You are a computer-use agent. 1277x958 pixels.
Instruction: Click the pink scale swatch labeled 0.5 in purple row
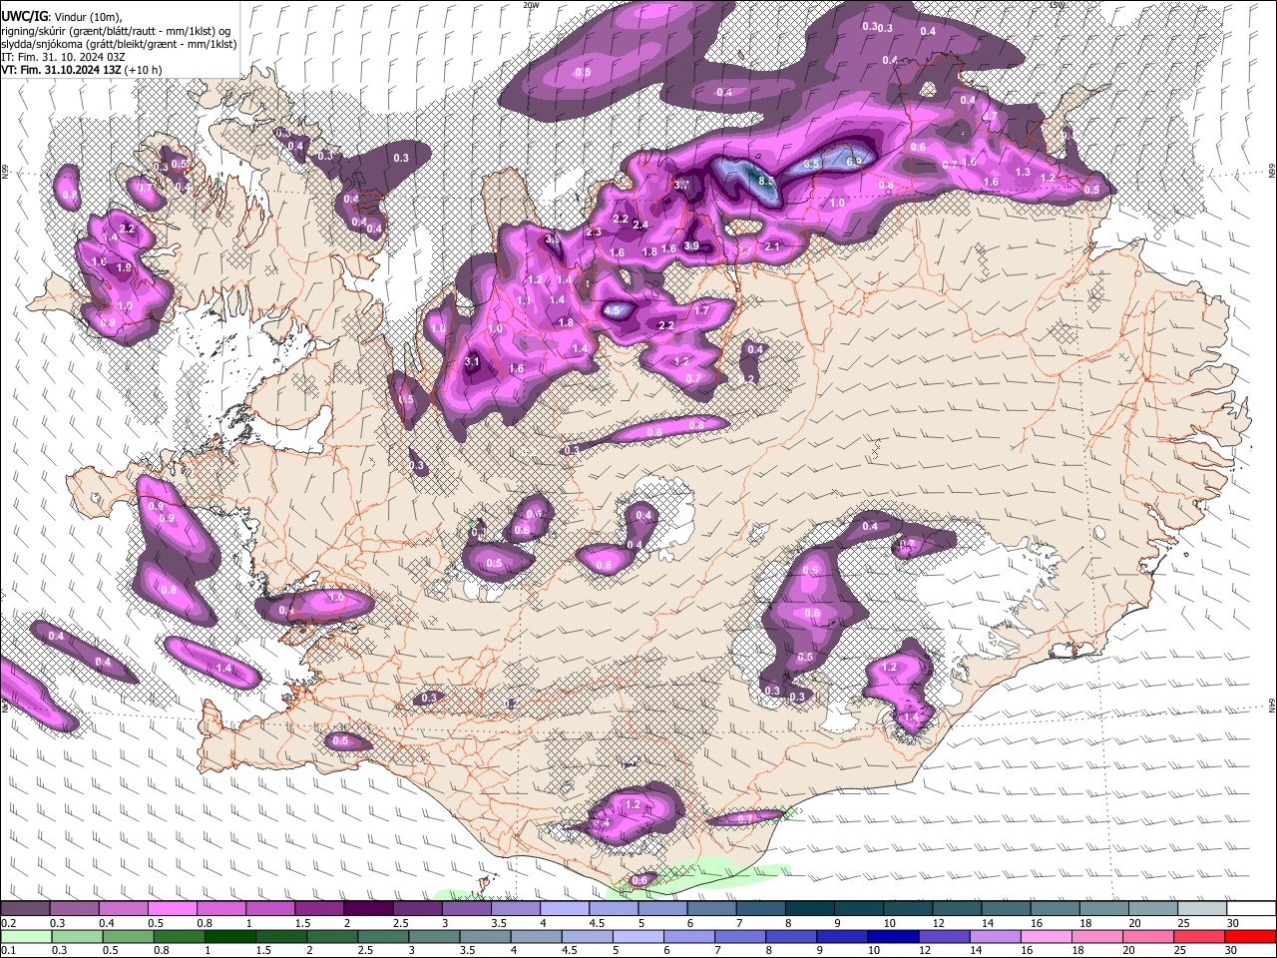click(172, 909)
